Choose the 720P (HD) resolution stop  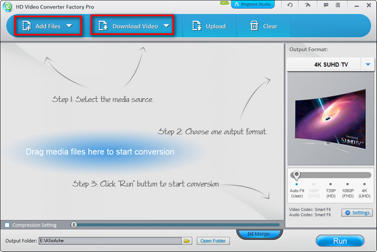[x=331, y=191]
